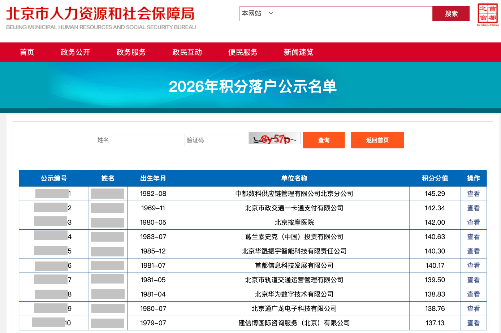Click the birth date cell 1985-12
This screenshot has width=501, height=333.
point(153,251)
